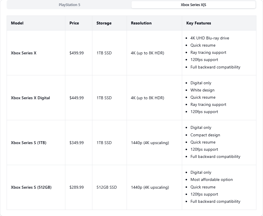Click Quick resume in the Series S (512GB) row
This screenshot has height=216, width=263.
tap(203, 187)
